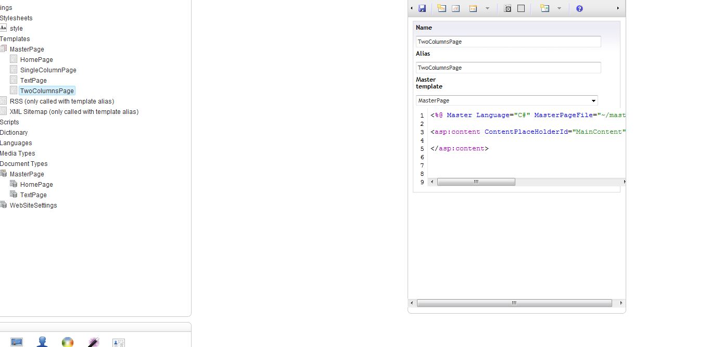The width and height of the screenshot is (710, 347).
Task: Expand the dropdown arrow before the help icon
Action: [559, 8]
